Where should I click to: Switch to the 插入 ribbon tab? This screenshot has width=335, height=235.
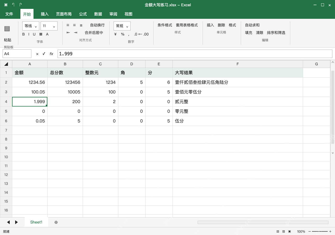45,14
